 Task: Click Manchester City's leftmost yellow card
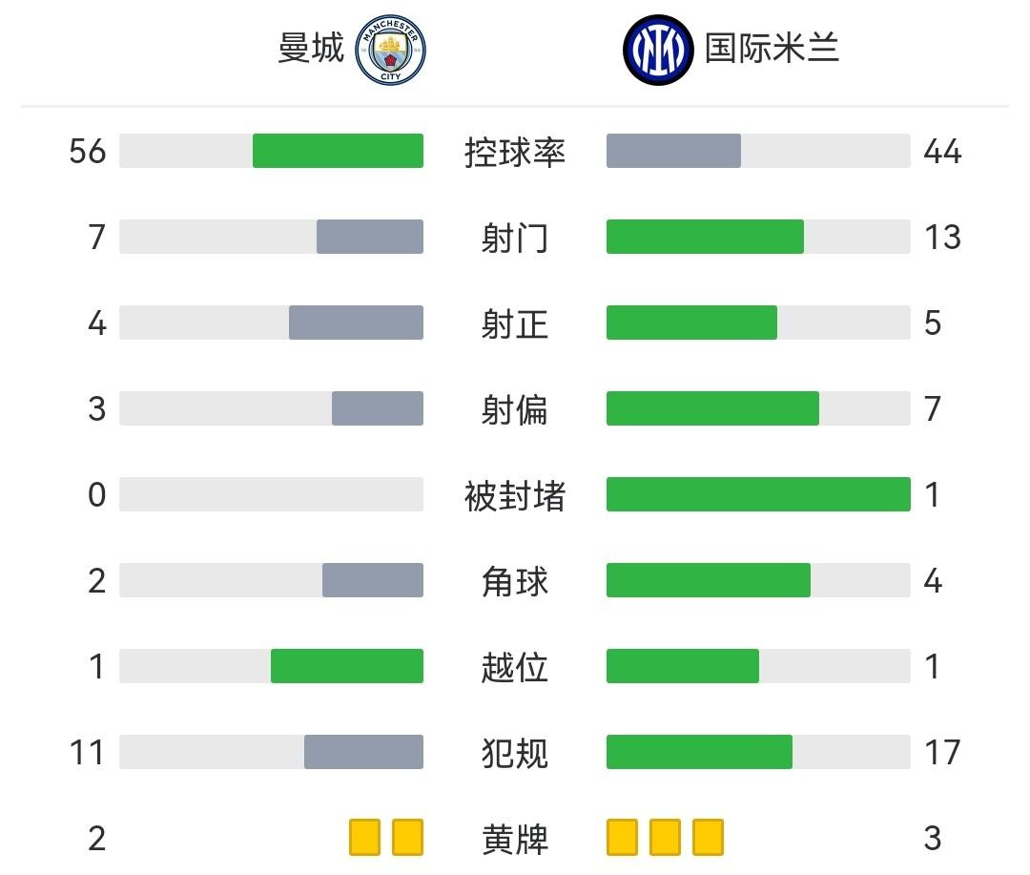(364, 837)
